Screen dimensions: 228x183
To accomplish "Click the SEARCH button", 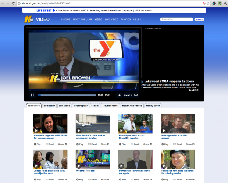I will click(x=199, y=19).
